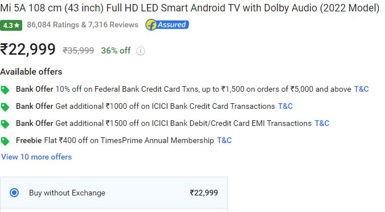Click the tag icon beside the Freebie offer
This screenshot has height=212, width=385.
pyautogui.click(x=5, y=141)
